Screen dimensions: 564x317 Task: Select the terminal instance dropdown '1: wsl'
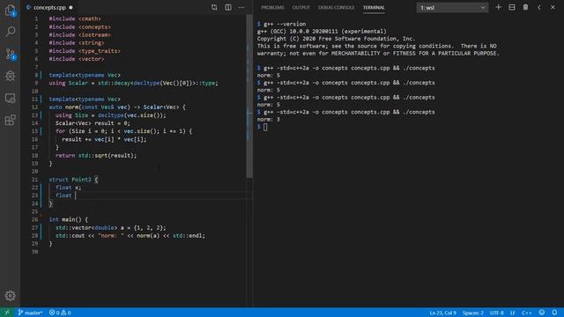pos(452,8)
